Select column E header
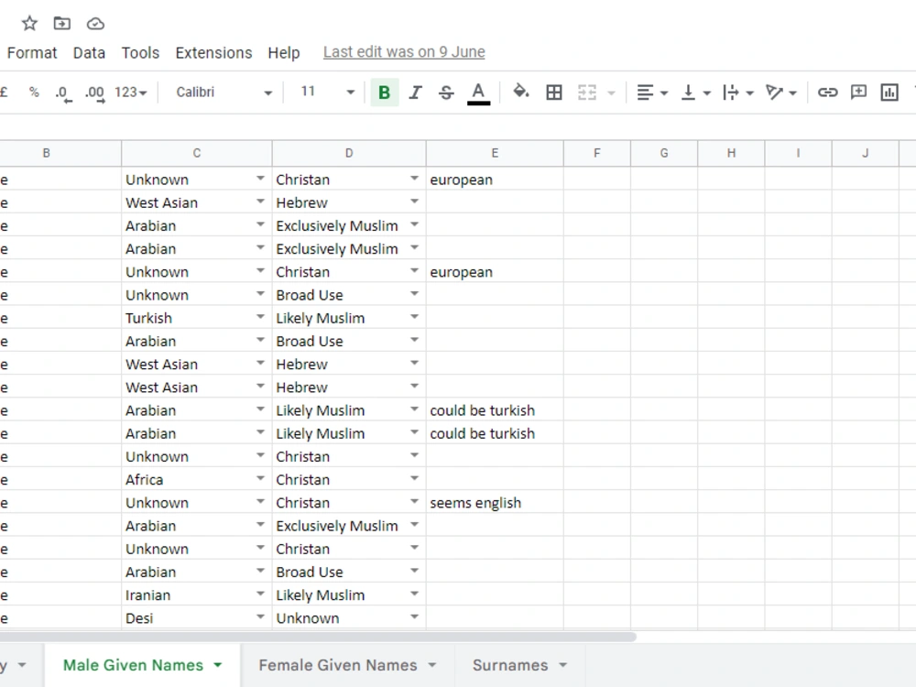 click(495, 153)
